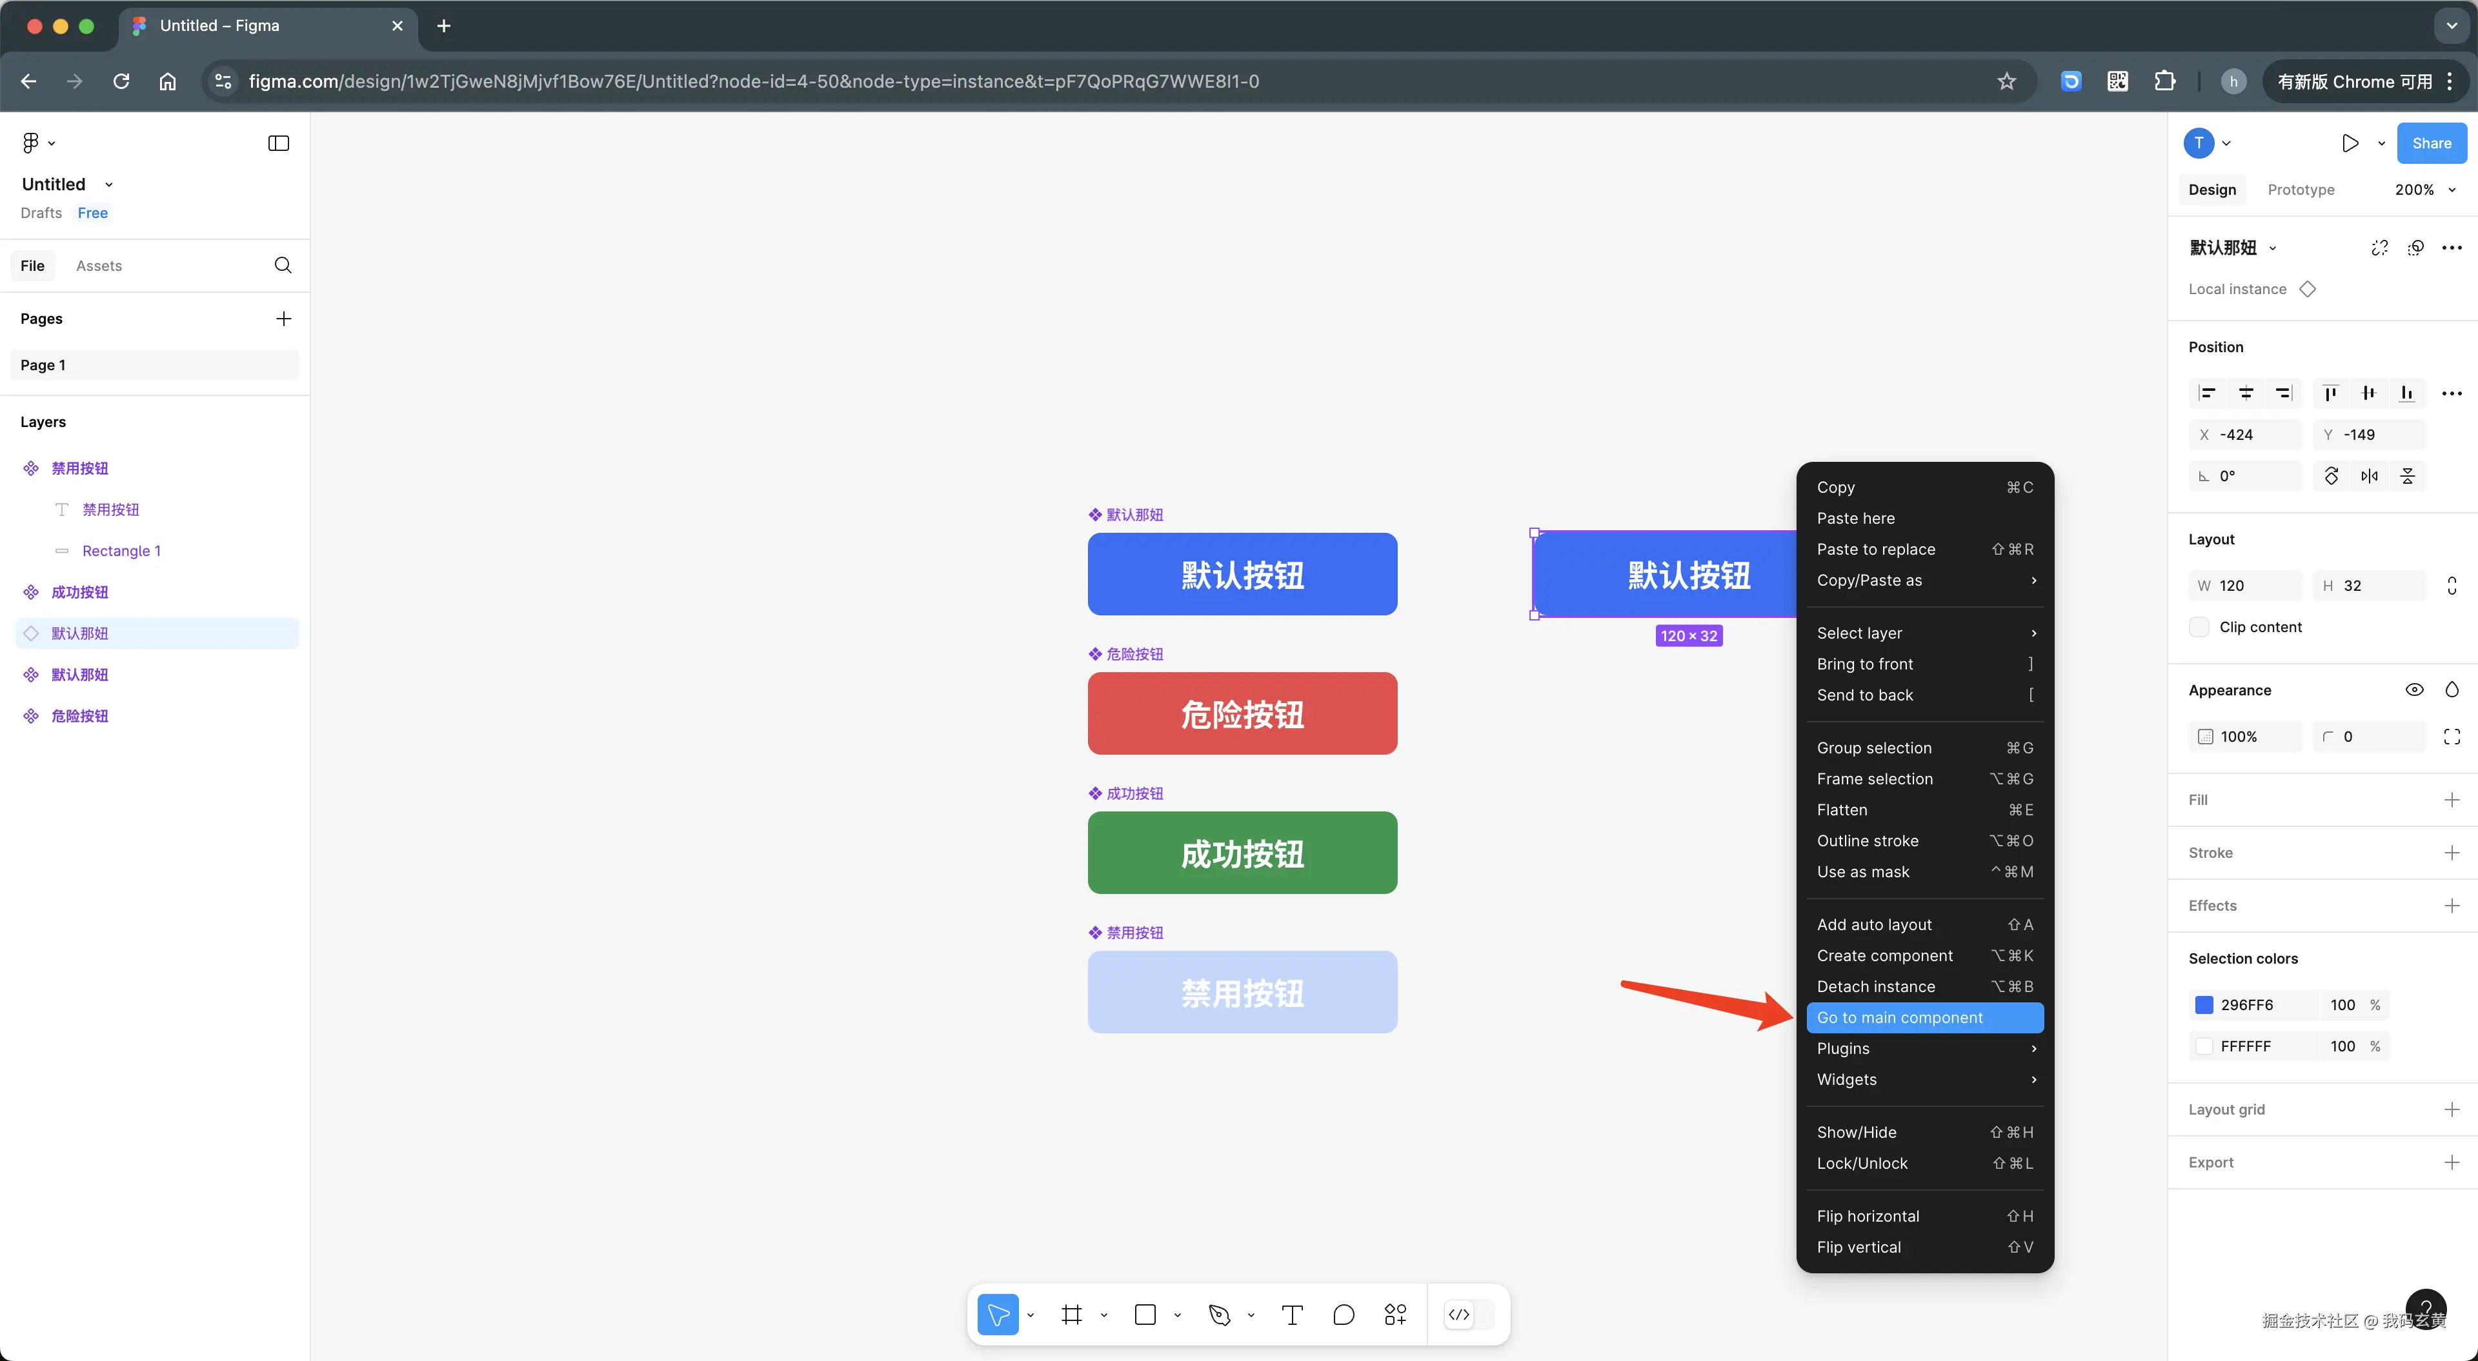The height and width of the screenshot is (1361, 2478).
Task: Click the layers search icon
Action: point(283,266)
